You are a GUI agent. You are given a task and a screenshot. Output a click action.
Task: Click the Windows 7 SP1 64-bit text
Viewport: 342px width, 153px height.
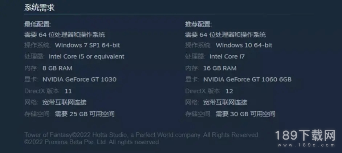(x=87, y=45)
